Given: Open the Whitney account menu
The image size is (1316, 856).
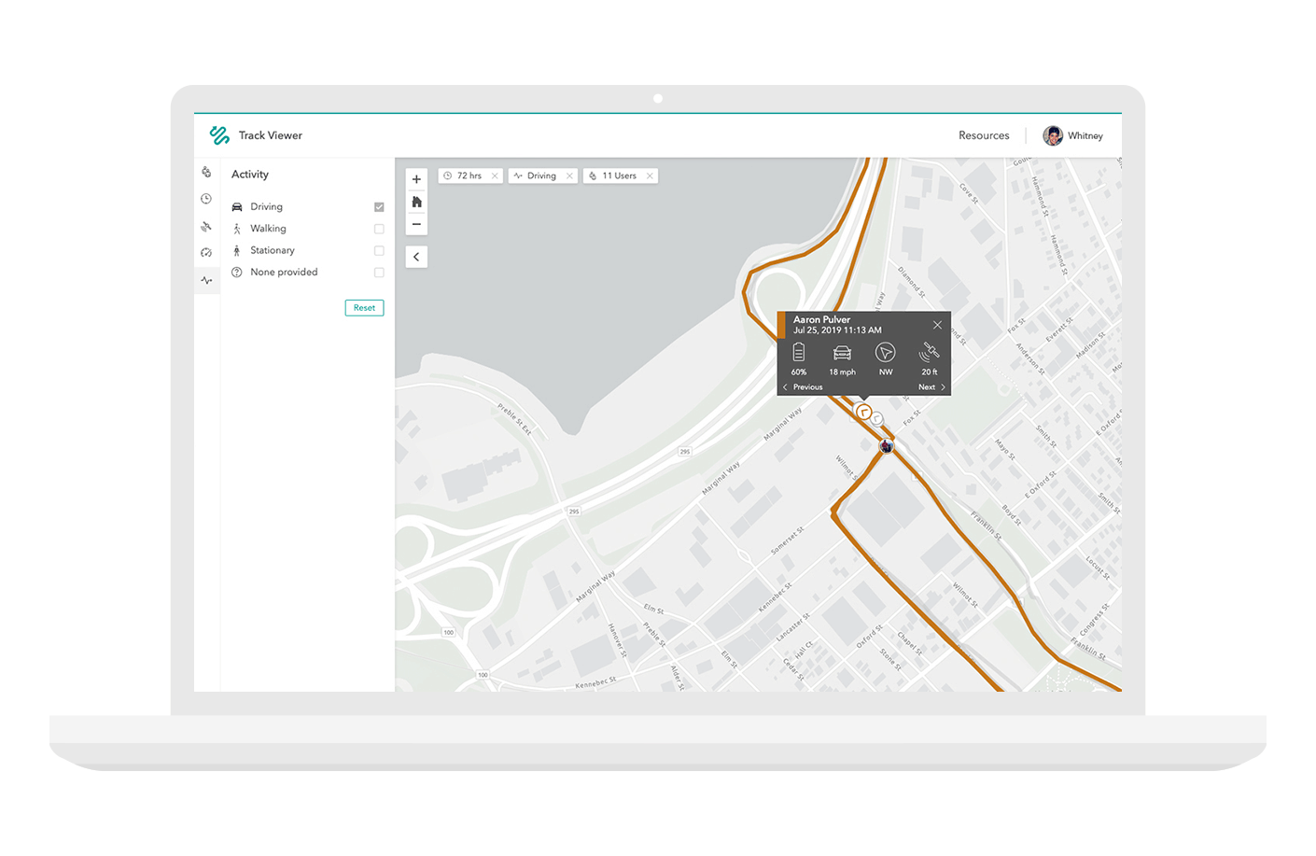Looking at the screenshot, I should (1073, 135).
